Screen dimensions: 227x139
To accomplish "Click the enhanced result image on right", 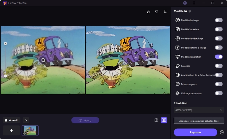I will pyautogui.click(x=128, y=60).
